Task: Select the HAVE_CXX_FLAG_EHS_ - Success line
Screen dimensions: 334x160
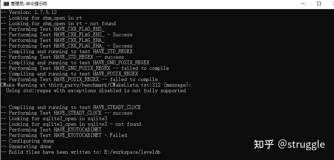Action: [x=67, y=35]
